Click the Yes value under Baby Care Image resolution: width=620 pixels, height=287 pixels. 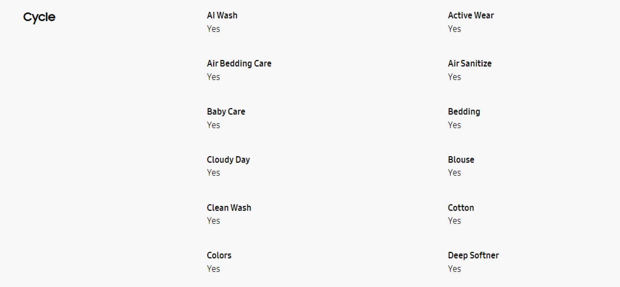coord(213,125)
